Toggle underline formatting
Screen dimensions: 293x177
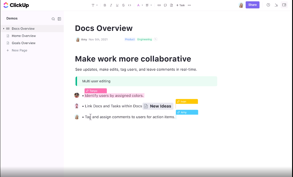(x=117, y=5)
